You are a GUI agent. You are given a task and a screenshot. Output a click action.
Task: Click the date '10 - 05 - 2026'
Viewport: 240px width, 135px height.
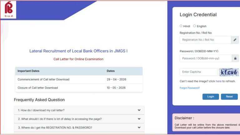click(116, 88)
